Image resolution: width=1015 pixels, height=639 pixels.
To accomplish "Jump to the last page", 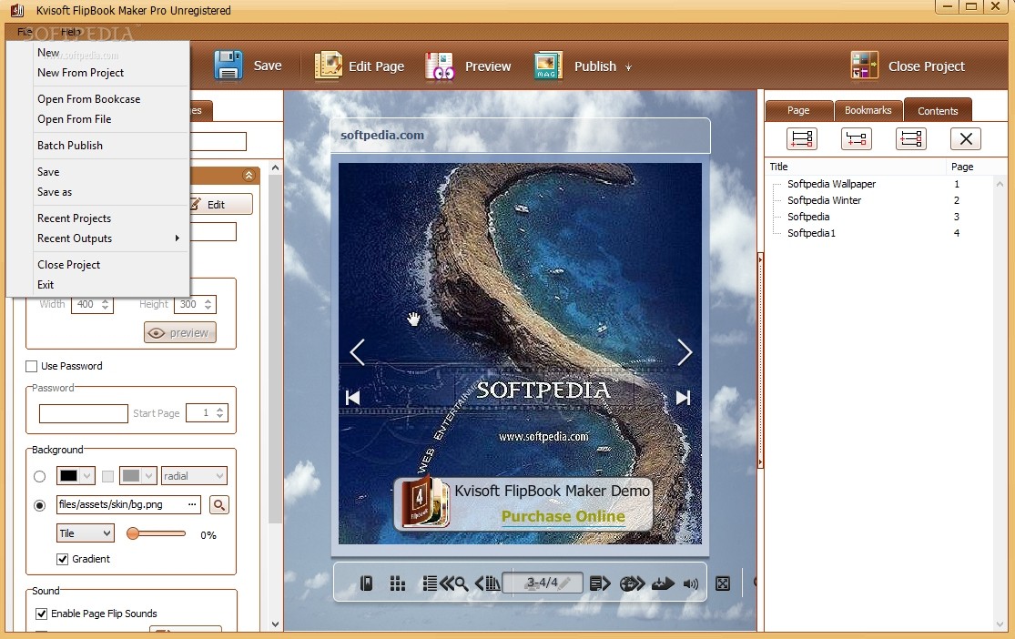I will click(683, 398).
